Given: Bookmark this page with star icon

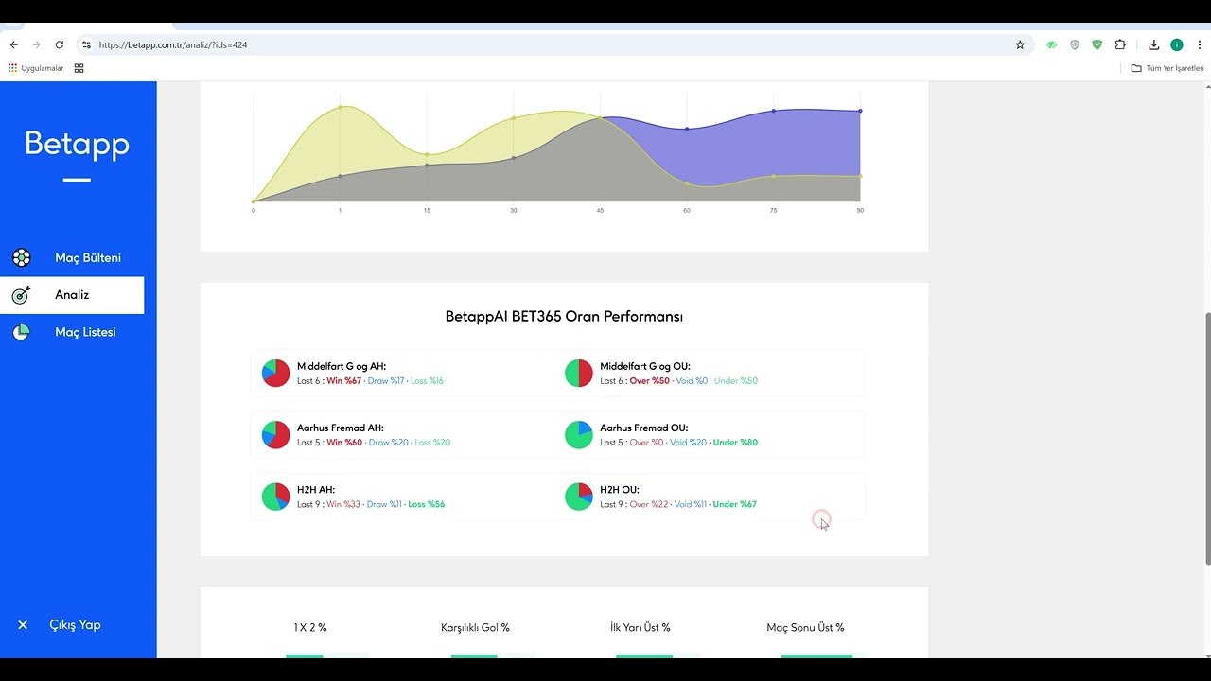Looking at the screenshot, I should pyautogui.click(x=1020, y=44).
